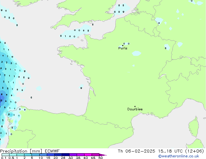Click the Paris city label

click(x=123, y=48)
